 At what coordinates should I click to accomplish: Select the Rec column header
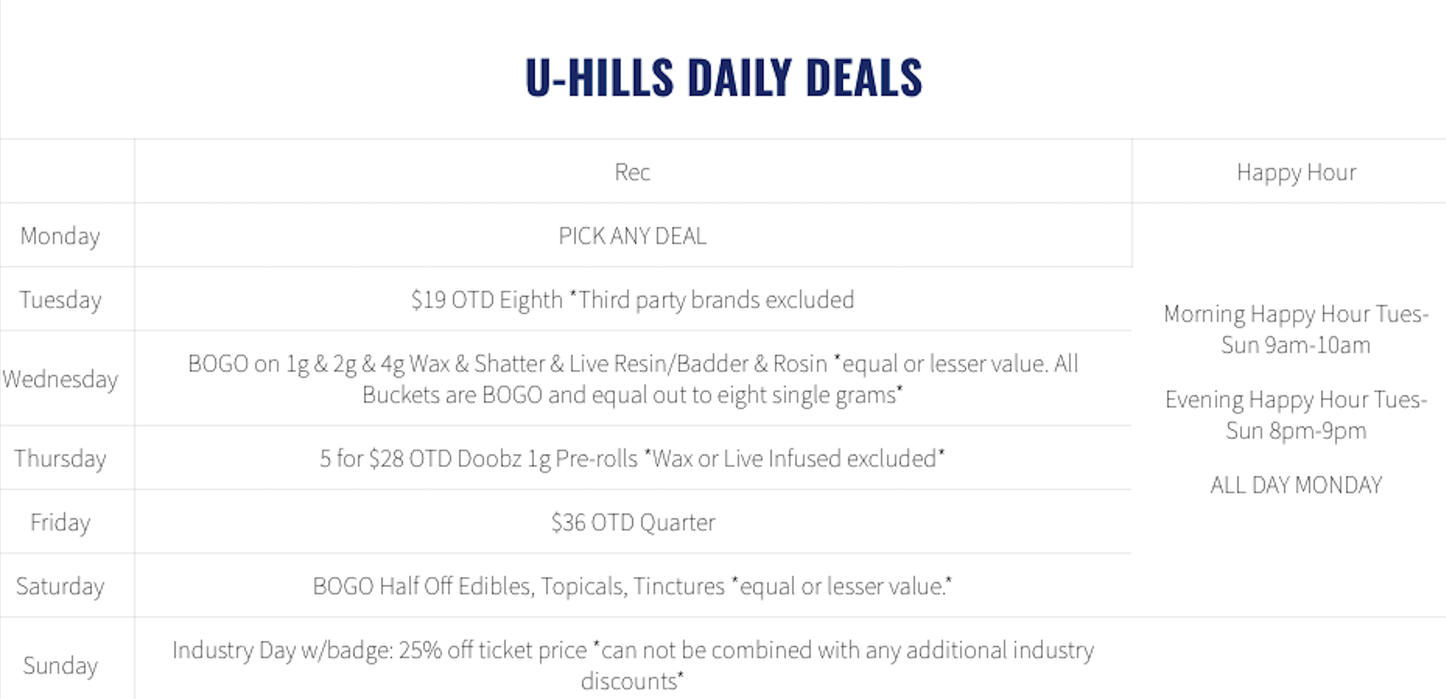tap(632, 172)
